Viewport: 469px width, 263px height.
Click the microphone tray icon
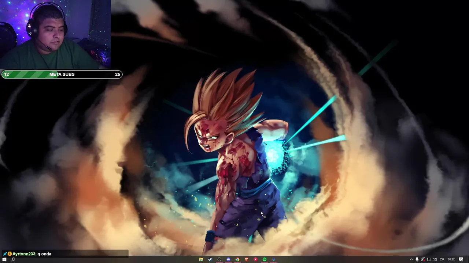[x=417, y=259]
